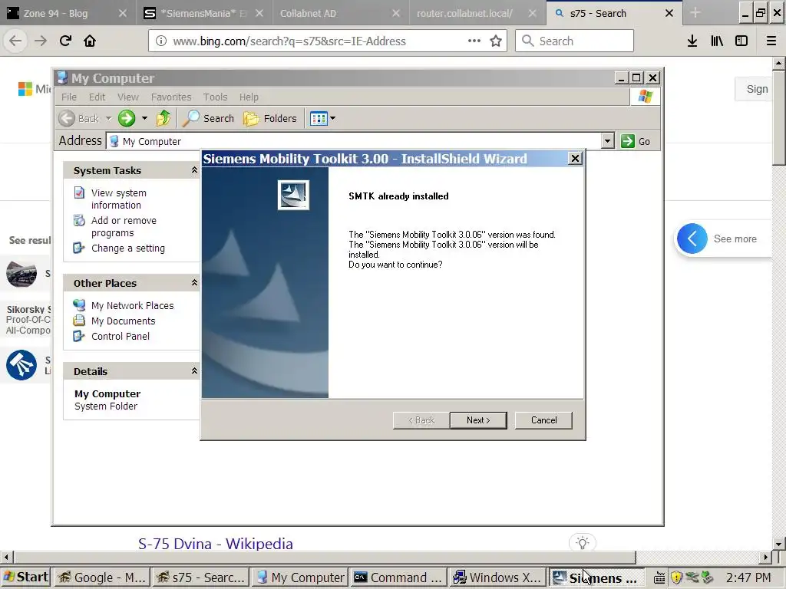Viewport: 786px width, 589px height.
Task: Collapse the System Tasks panel
Action: click(194, 170)
